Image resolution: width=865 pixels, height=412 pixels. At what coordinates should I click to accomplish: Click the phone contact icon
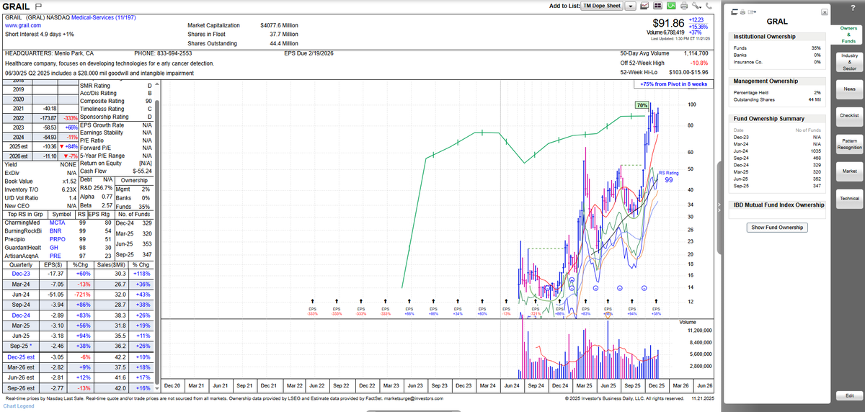click(709, 6)
